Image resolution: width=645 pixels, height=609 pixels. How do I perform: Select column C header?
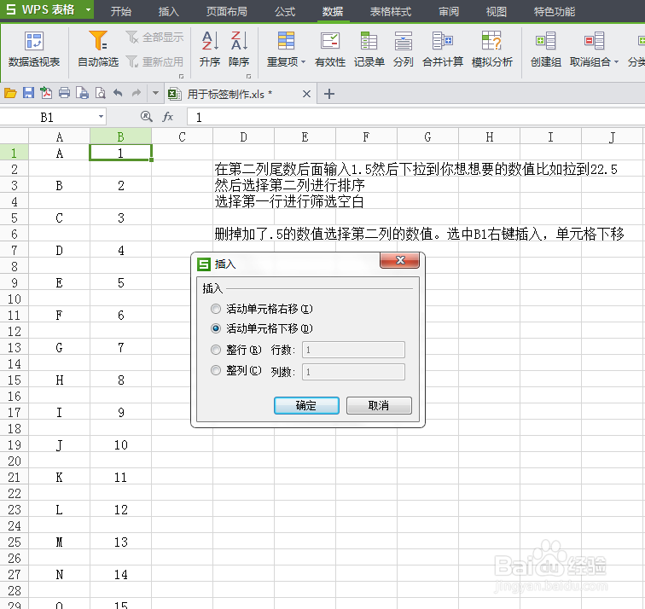point(183,137)
